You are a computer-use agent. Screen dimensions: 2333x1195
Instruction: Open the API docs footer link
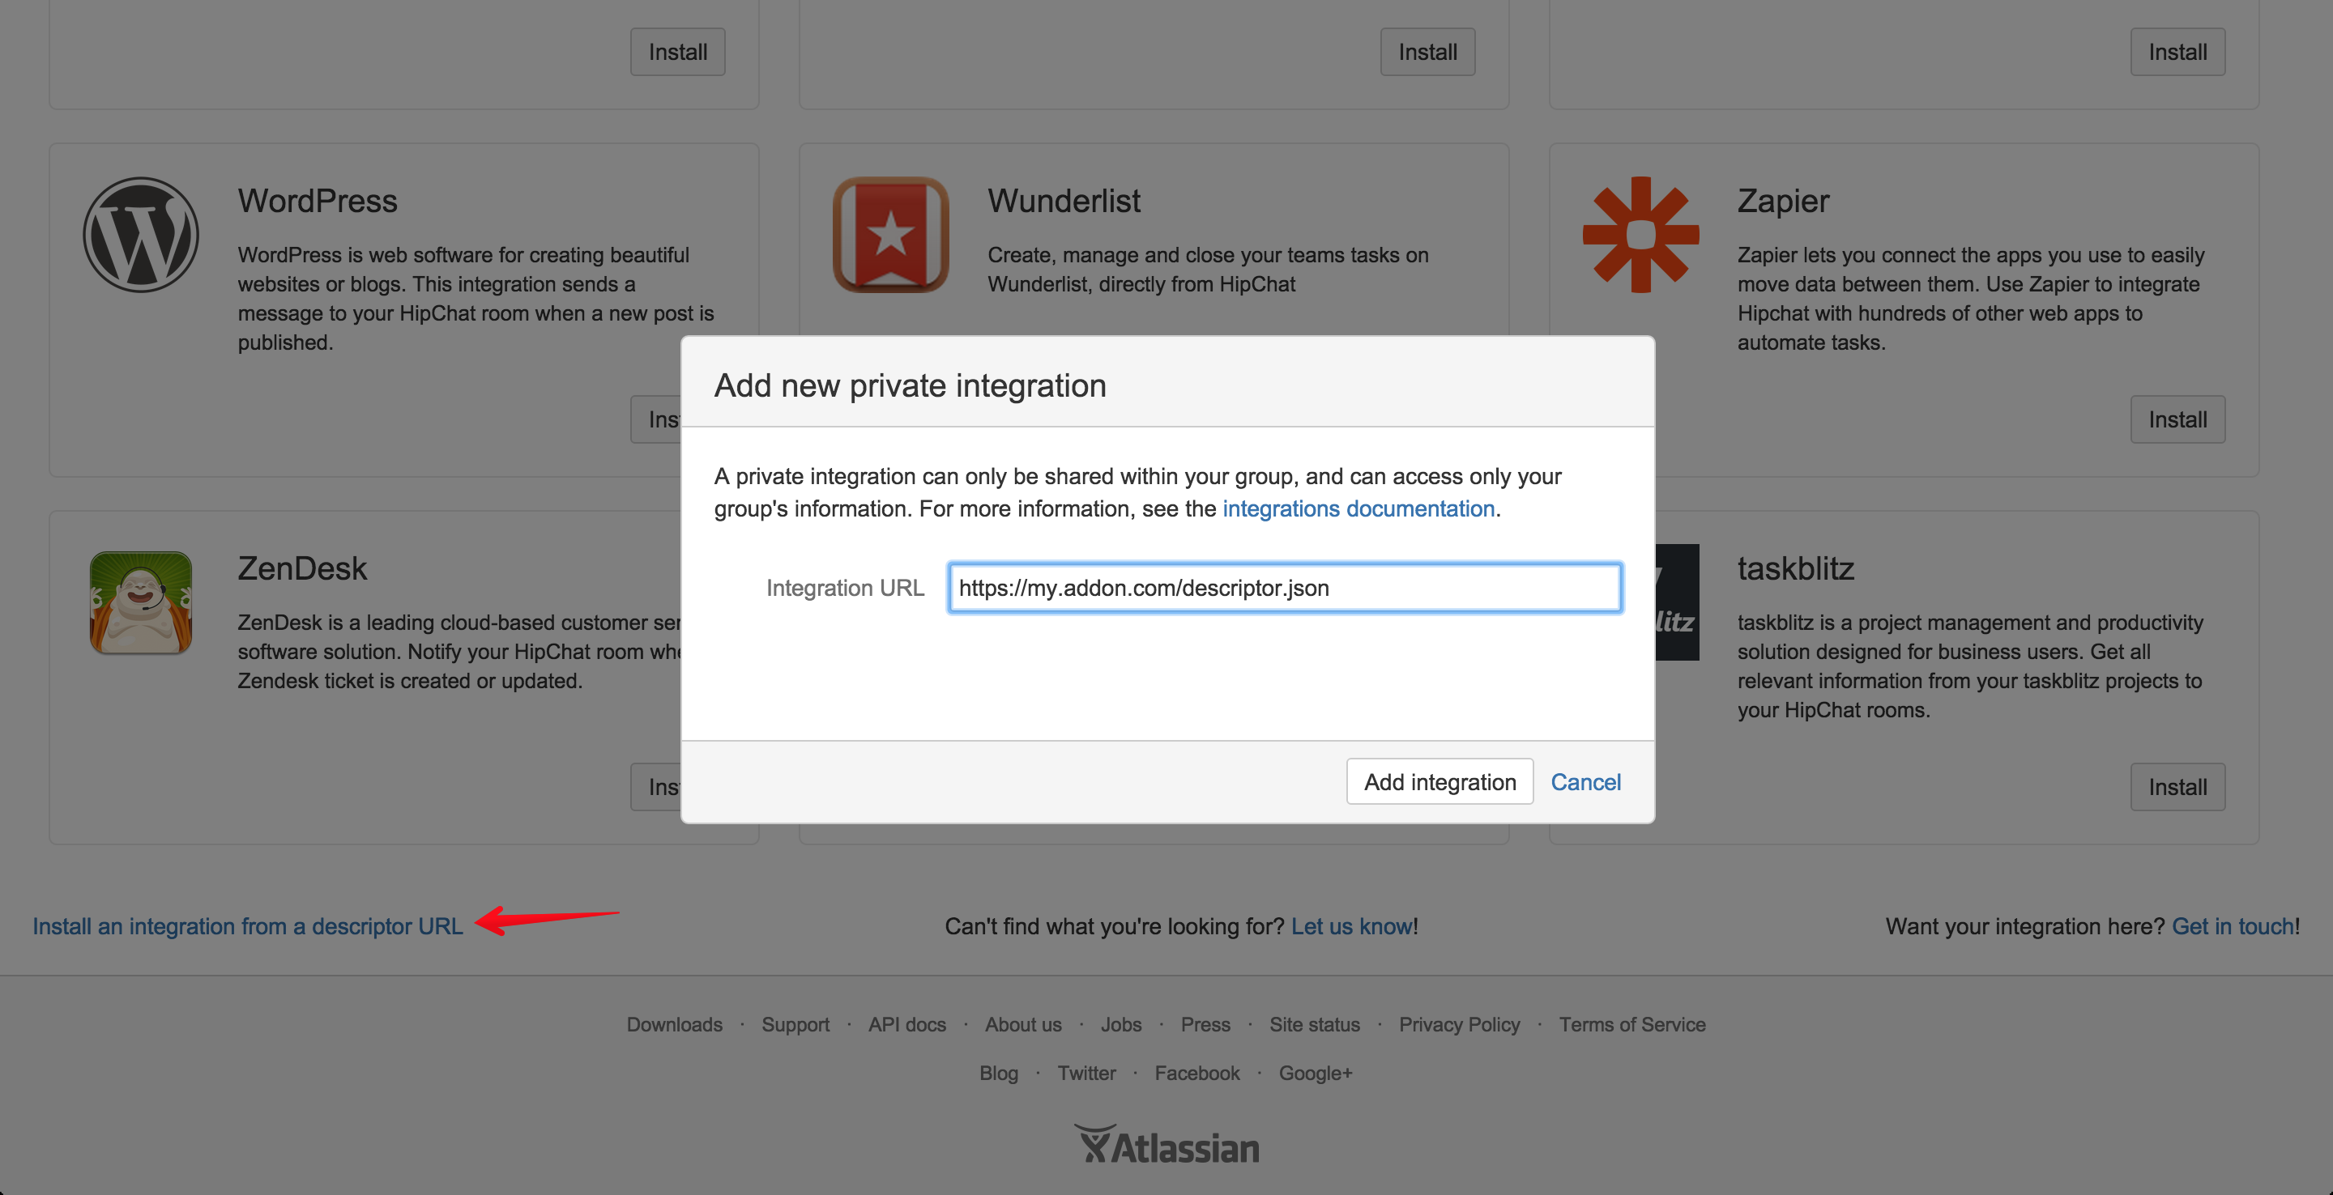906,1025
